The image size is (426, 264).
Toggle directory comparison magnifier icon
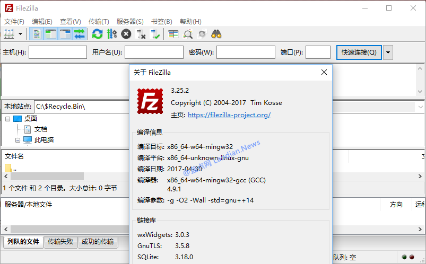pos(188,34)
